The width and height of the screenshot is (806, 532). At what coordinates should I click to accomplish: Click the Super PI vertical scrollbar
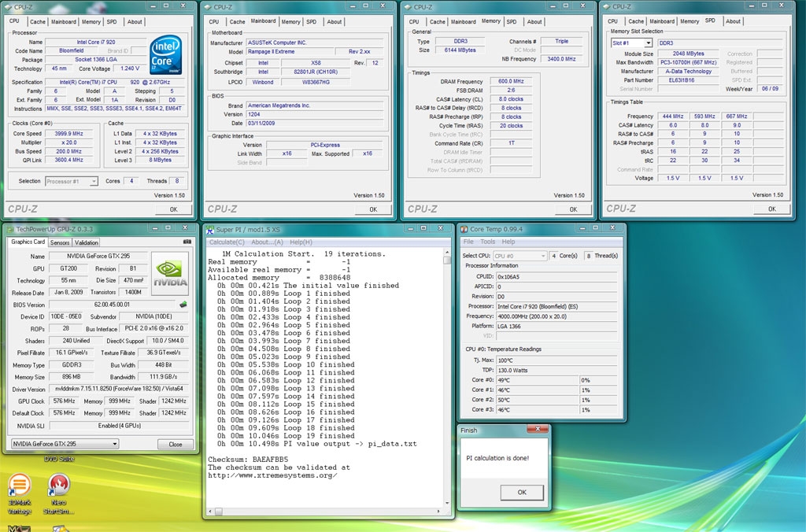click(x=447, y=378)
